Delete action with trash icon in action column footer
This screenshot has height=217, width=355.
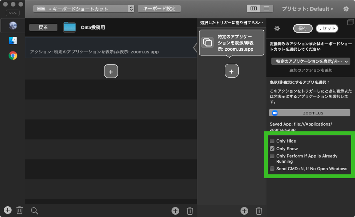pyautogui.click(x=259, y=211)
